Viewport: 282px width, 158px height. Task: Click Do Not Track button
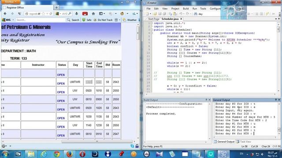(x=103, y=20)
